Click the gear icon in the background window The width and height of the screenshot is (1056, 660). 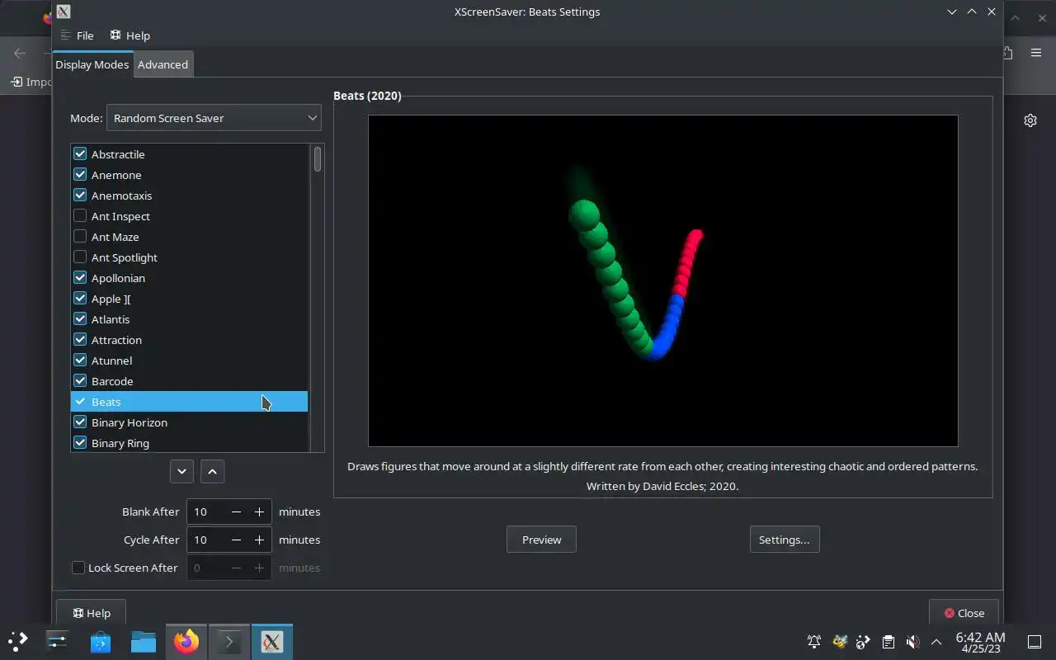click(1030, 120)
